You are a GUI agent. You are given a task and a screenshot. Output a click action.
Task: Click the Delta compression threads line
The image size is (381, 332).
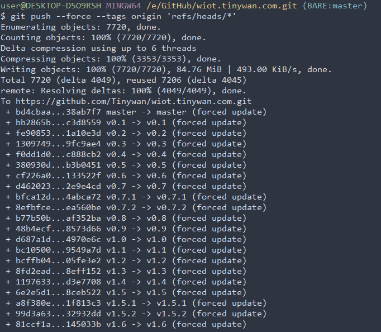[x=98, y=49]
